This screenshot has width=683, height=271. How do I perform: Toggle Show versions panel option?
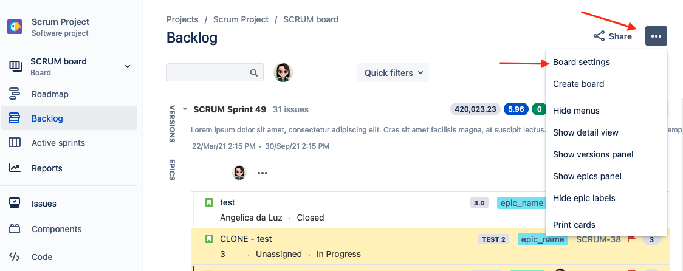click(x=593, y=154)
